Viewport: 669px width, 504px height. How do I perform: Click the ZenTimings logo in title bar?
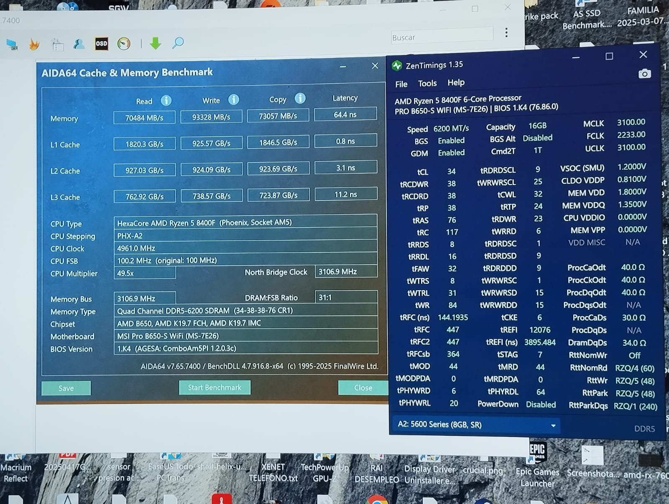tap(397, 66)
